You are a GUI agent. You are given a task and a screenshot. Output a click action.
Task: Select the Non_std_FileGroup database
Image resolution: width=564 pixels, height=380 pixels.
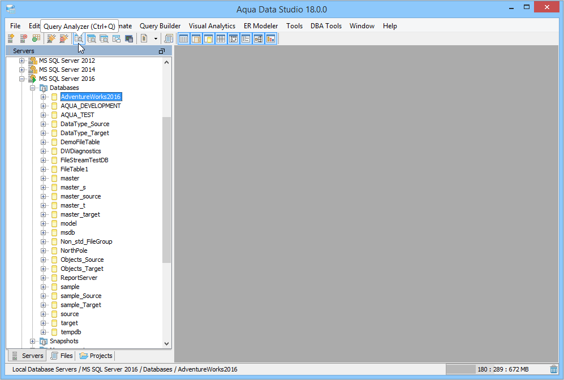[87, 241]
